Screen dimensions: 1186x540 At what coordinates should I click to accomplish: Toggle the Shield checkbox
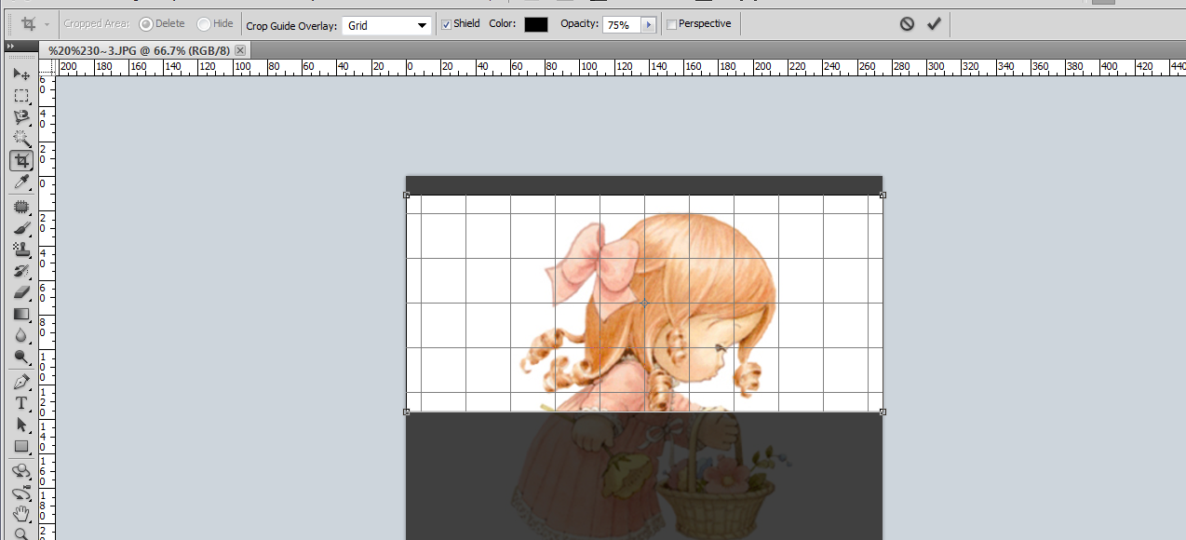446,24
